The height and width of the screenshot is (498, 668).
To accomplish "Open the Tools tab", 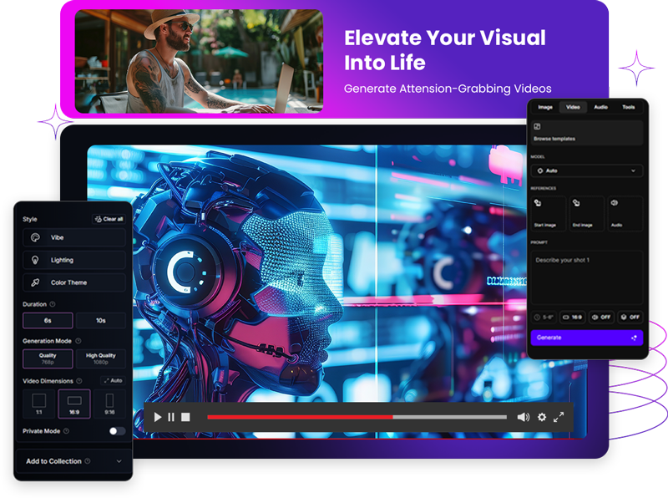I will tap(628, 107).
